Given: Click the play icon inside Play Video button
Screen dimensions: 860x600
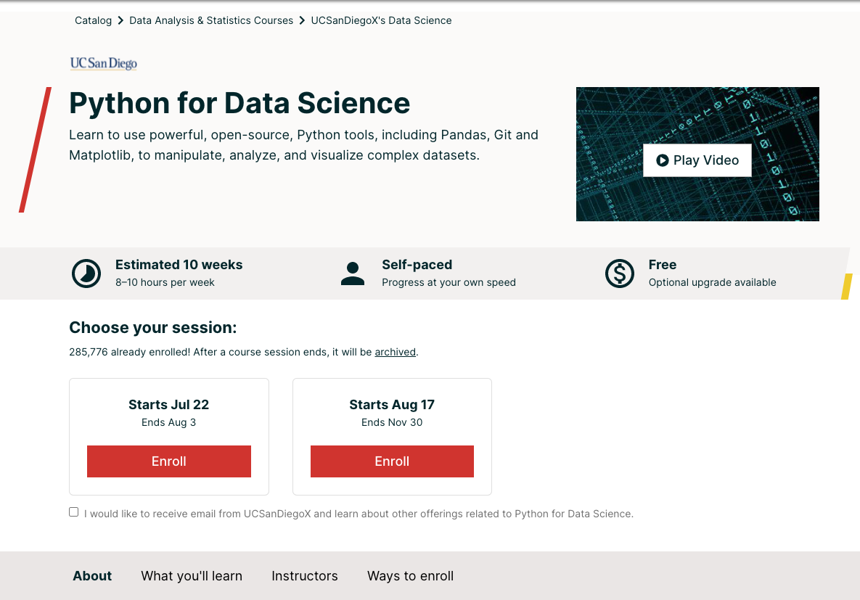Looking at the screenshot, I should click(661, 160).
